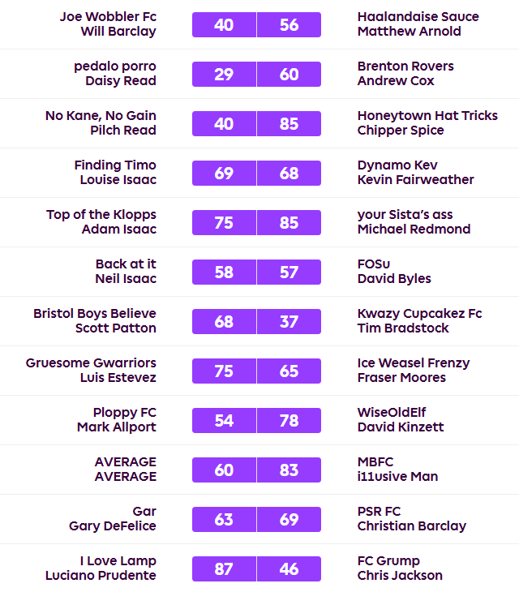Select the Top of the Klopps team
The image size is (519, 592).
pyautogui.click(x=101, y=215)
